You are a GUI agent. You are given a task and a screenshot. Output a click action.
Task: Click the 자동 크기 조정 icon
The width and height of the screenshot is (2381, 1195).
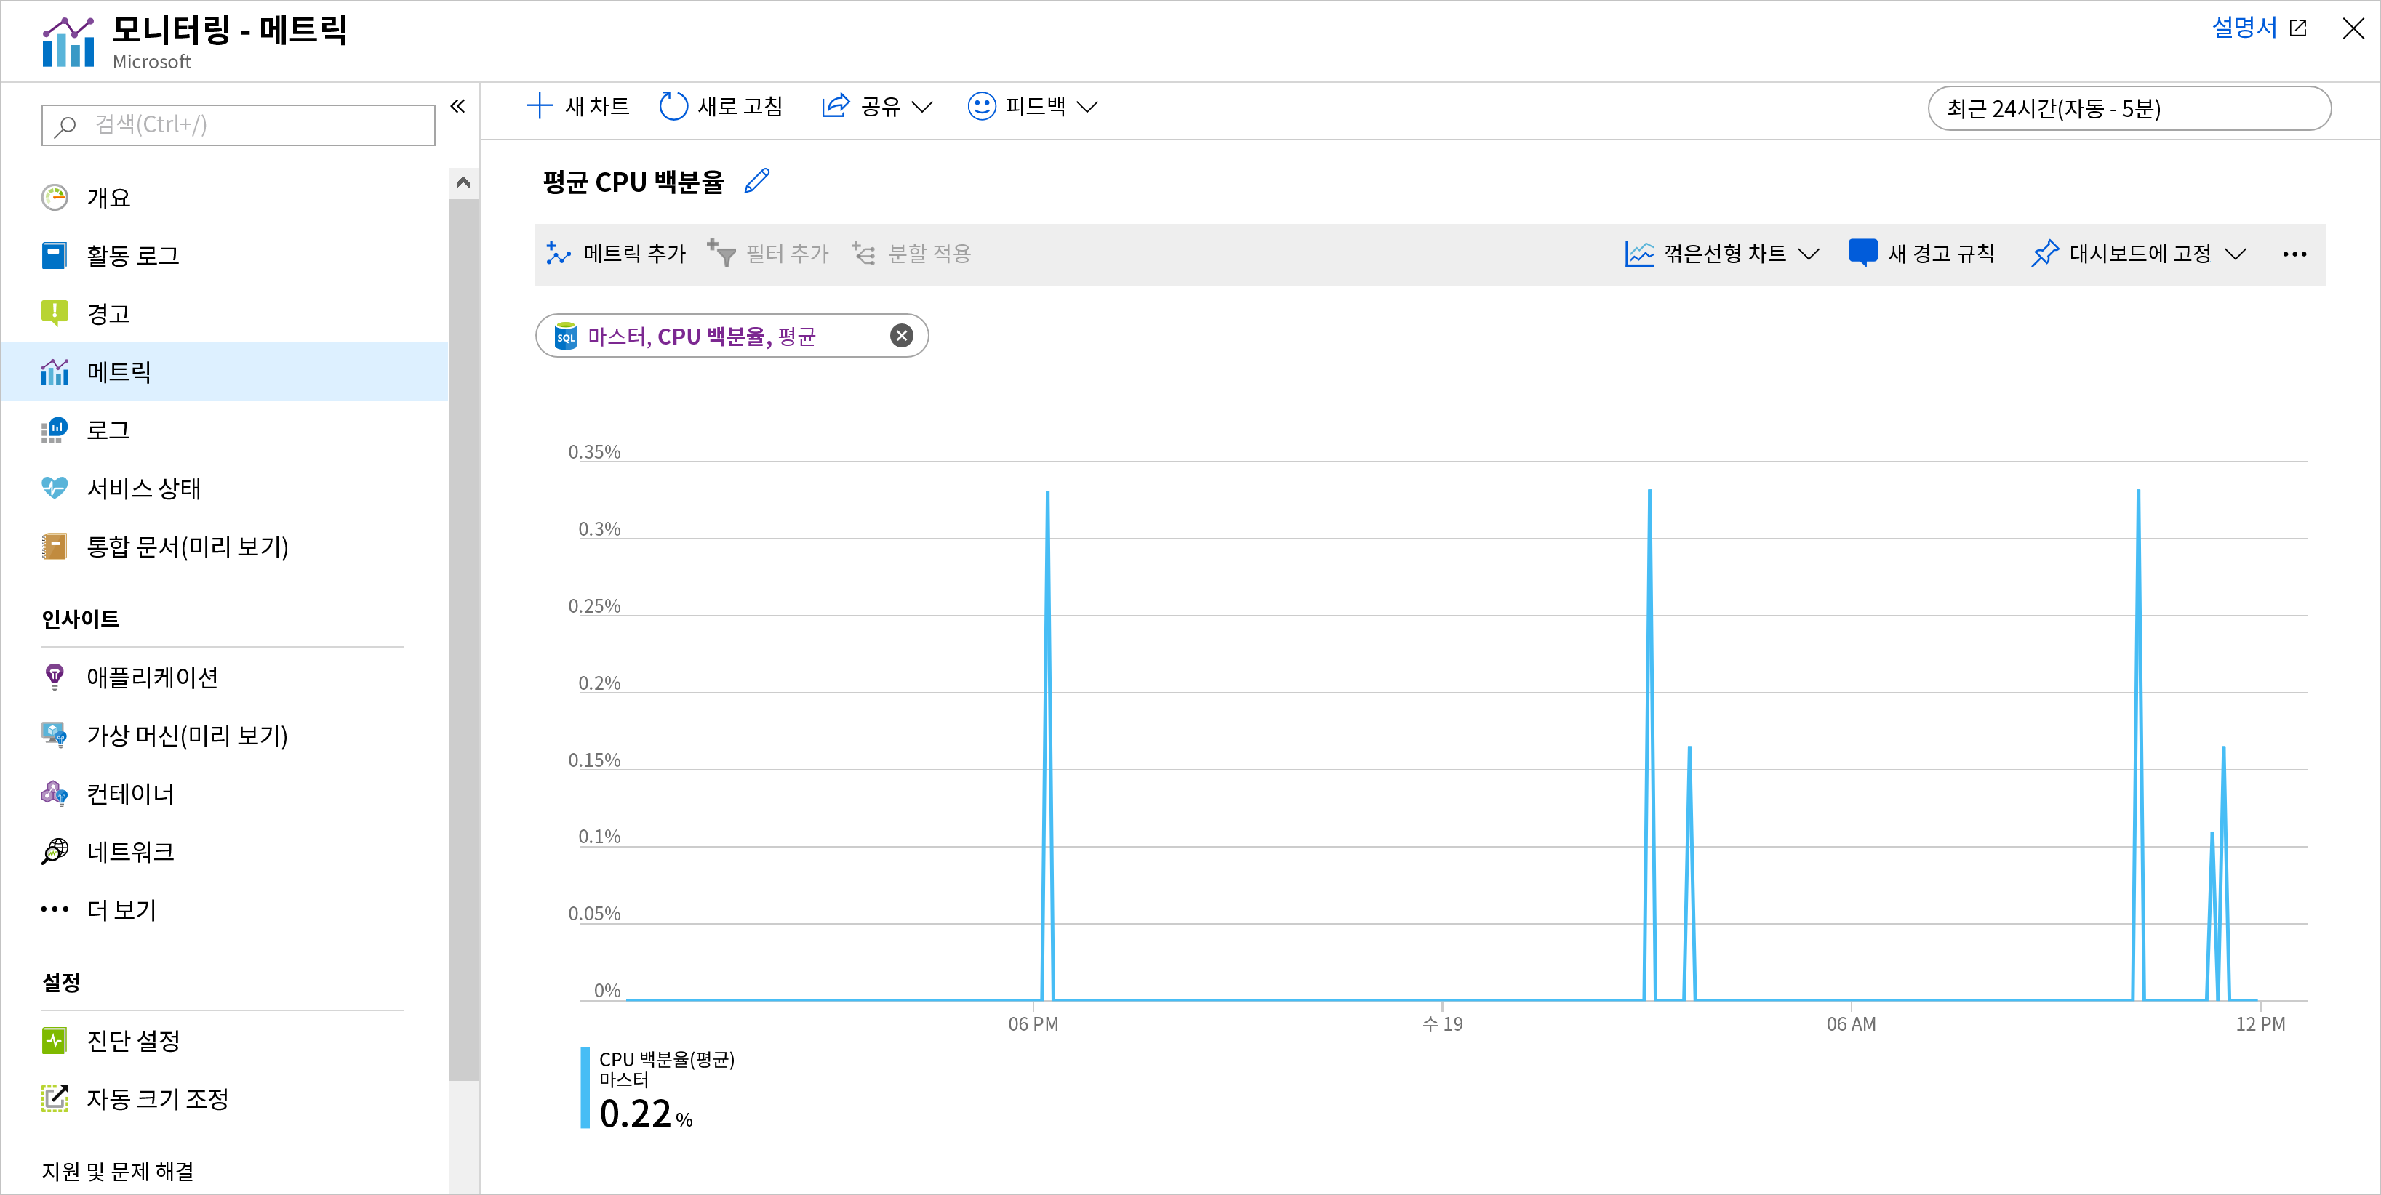coord(55,1099)
